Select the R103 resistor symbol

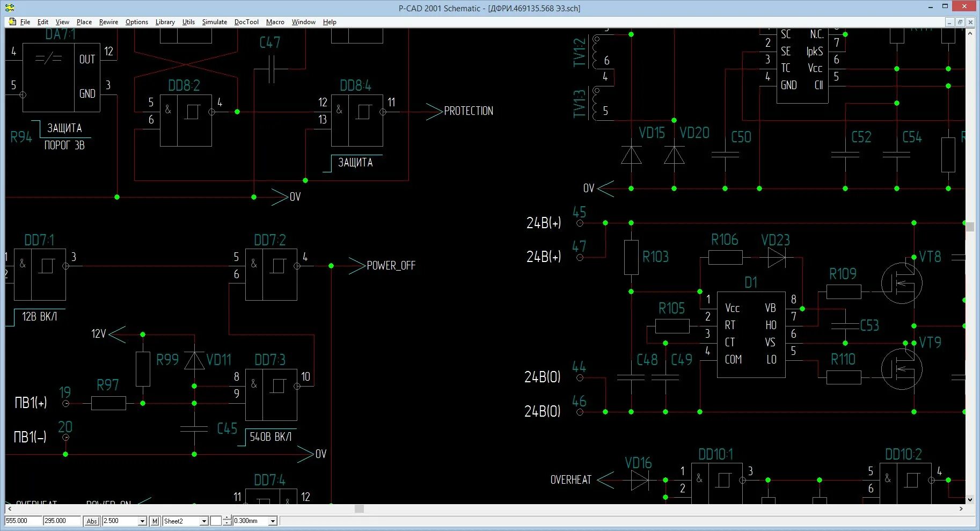tap(631, 257)
